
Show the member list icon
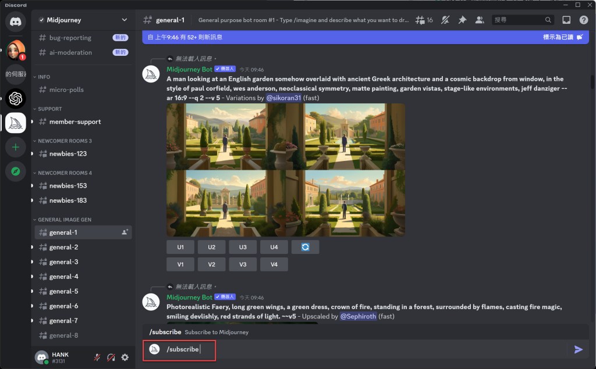pos(479,20)
